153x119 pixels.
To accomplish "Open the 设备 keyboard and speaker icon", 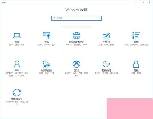I will coord(47,36).
